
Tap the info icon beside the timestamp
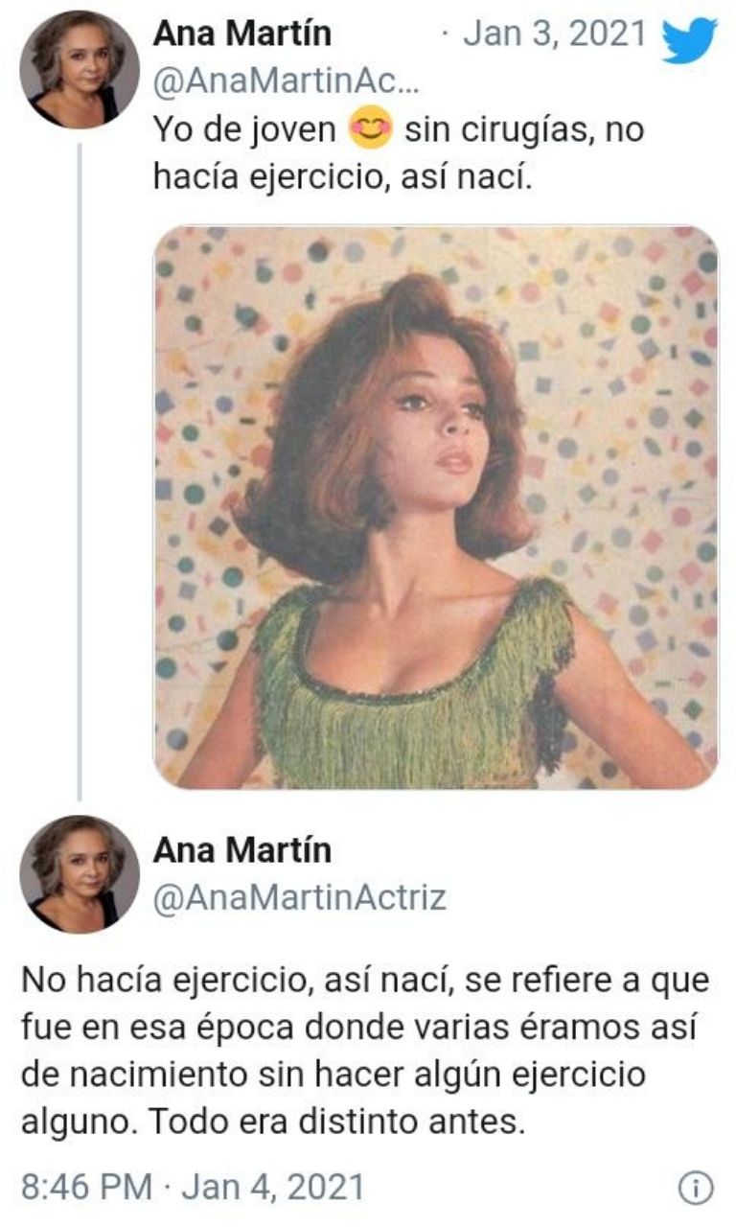tap(695, 1187)
